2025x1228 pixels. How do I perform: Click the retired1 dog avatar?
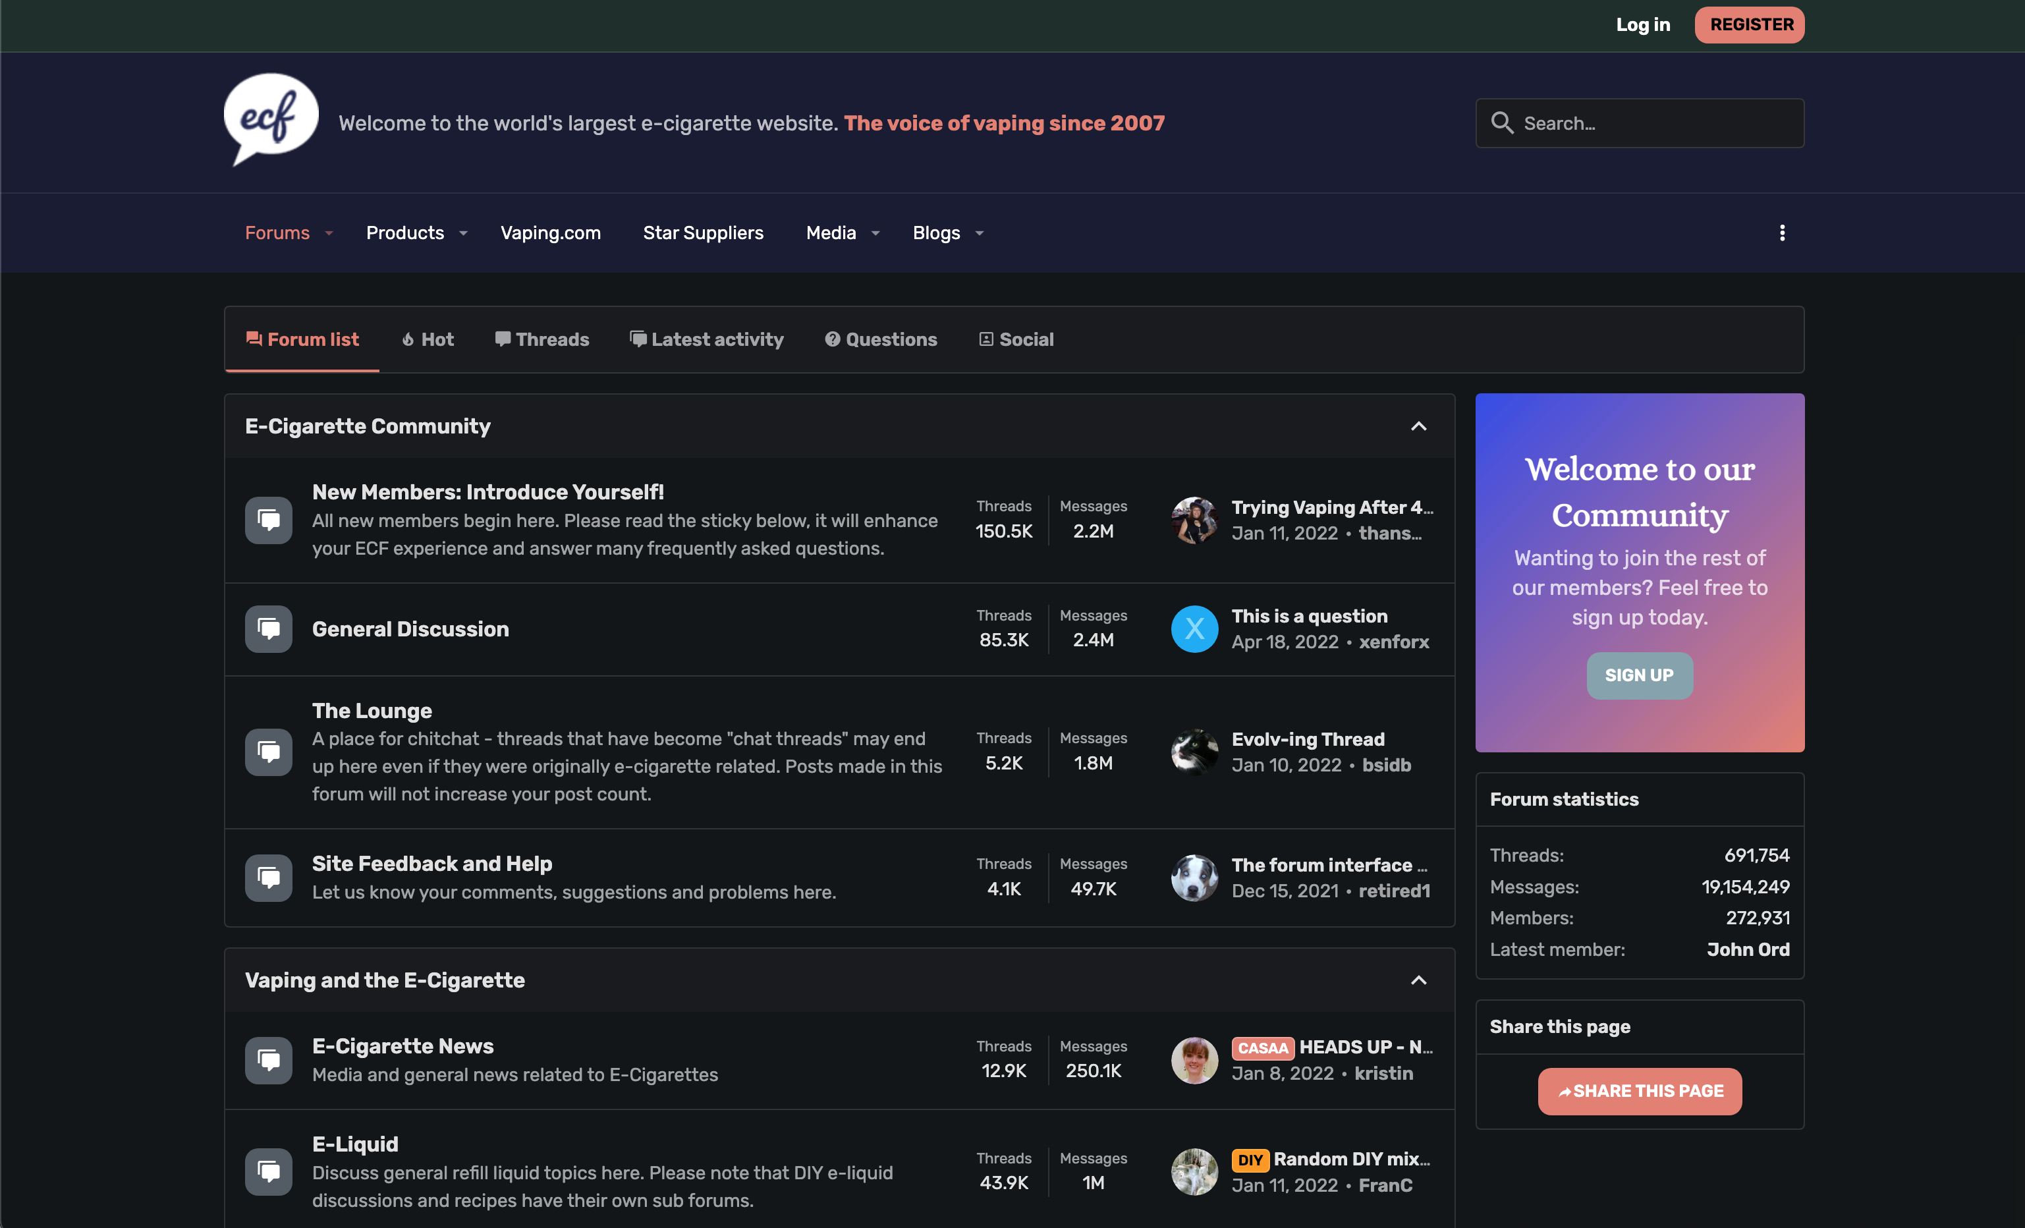[x=1193, y=877]
